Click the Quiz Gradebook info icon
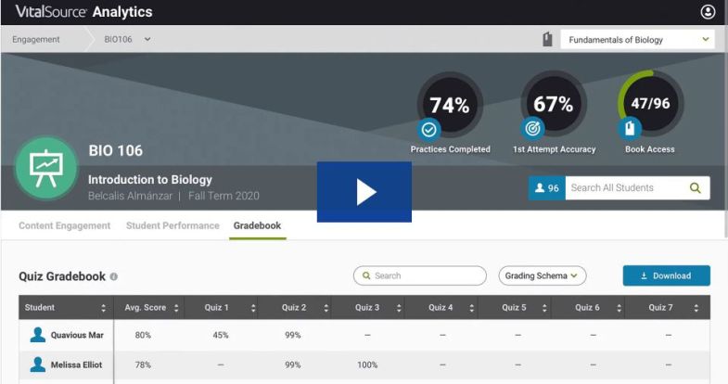Image resolution: width=728 pixels, height=384 pixels. tap(114, 276)
